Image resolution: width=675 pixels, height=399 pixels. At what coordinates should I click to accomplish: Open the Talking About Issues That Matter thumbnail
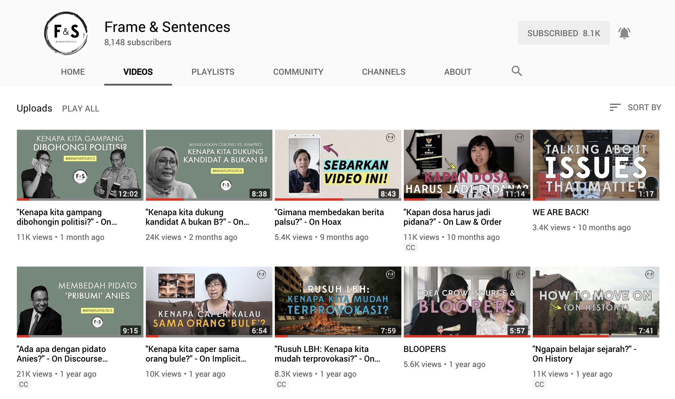(x=596, y=164)
